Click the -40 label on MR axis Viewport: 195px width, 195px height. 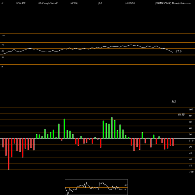[x=190, y=153]
